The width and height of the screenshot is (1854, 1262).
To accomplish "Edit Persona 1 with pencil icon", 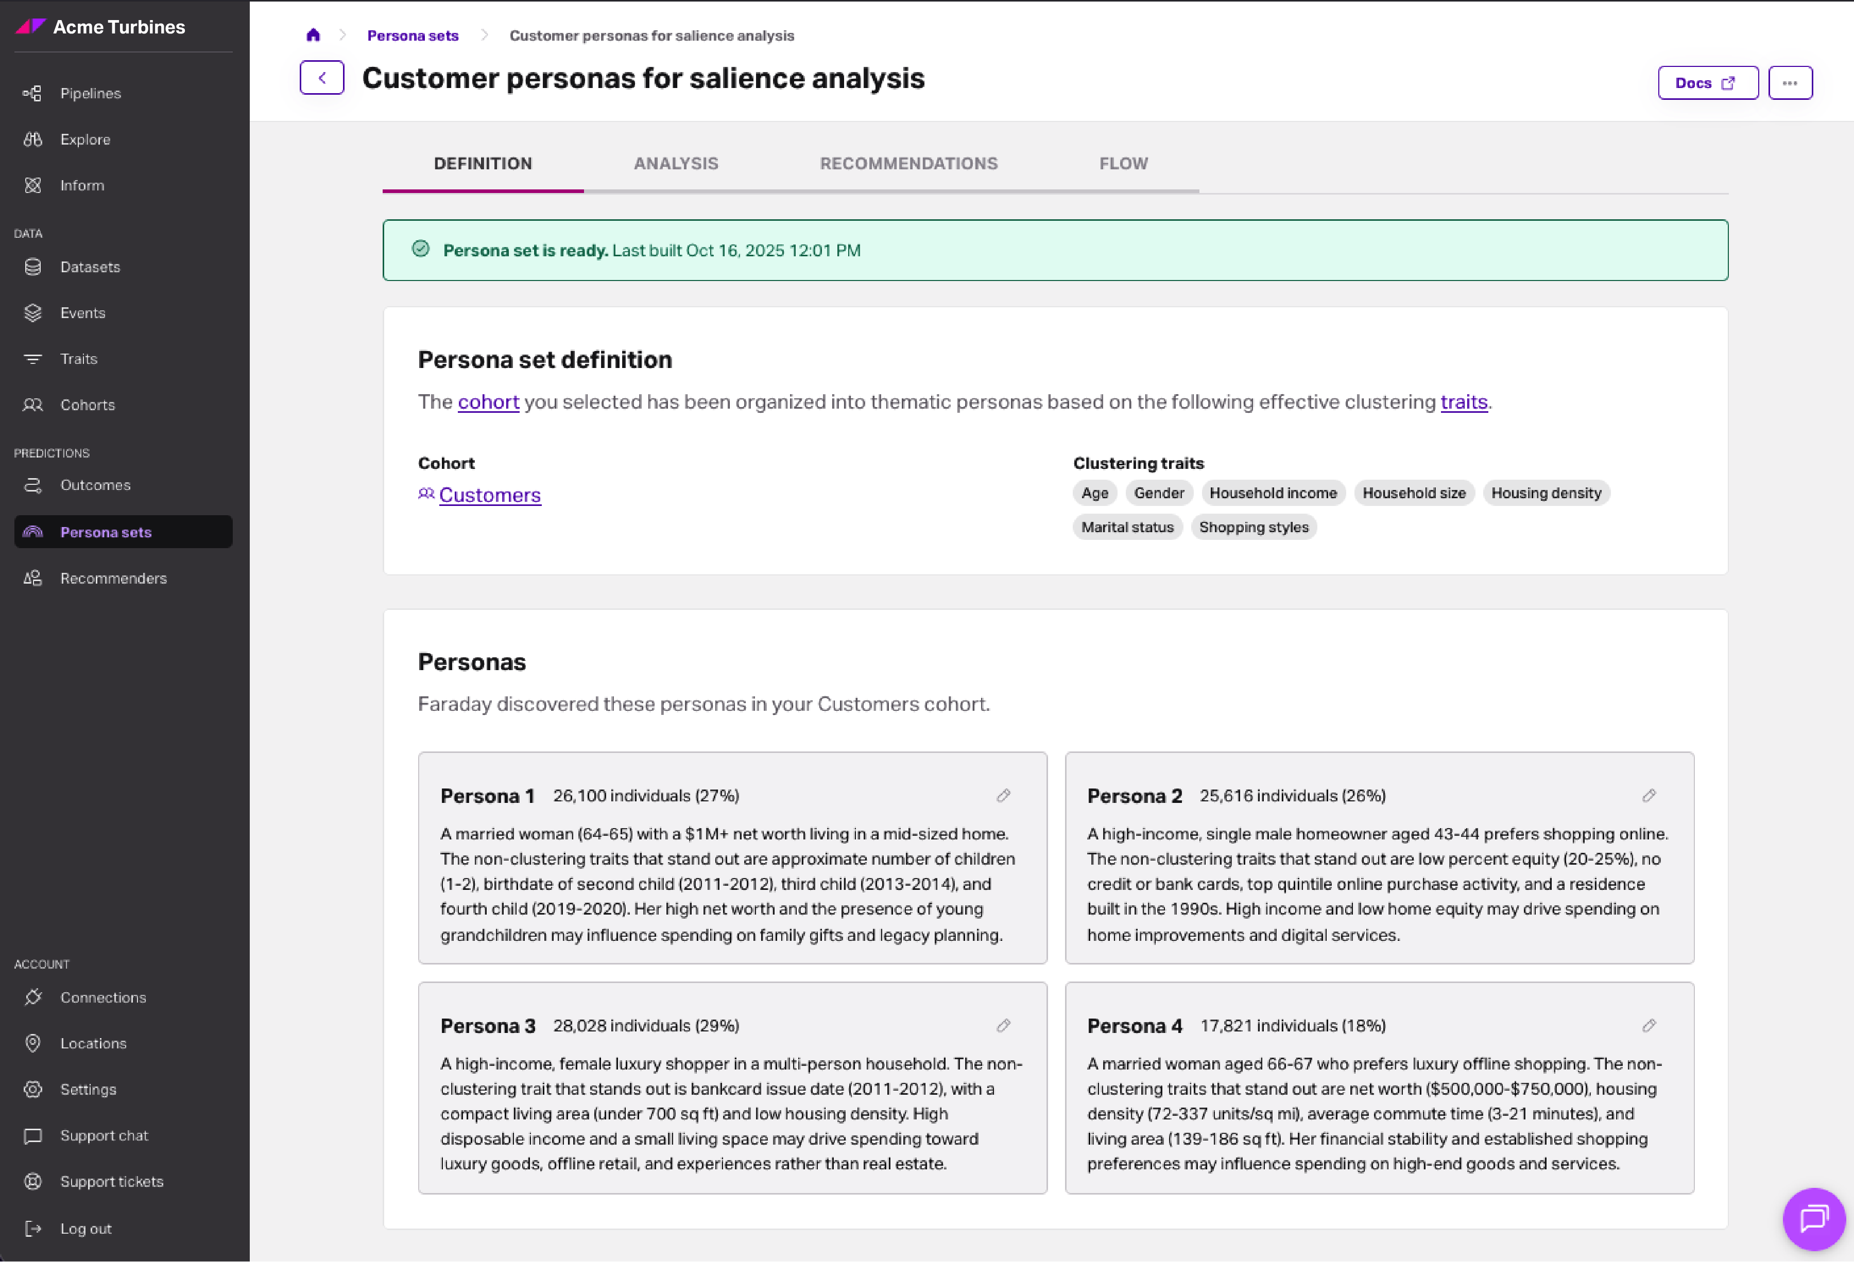I will (1004, 796).
